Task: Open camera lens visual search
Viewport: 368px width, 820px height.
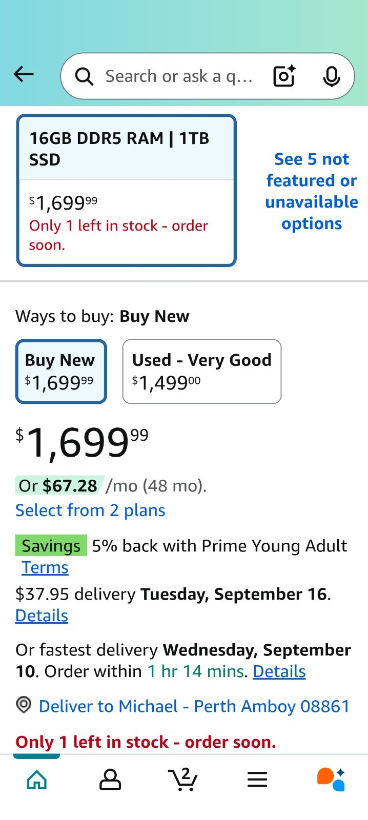Action: (x=284, y=76)
